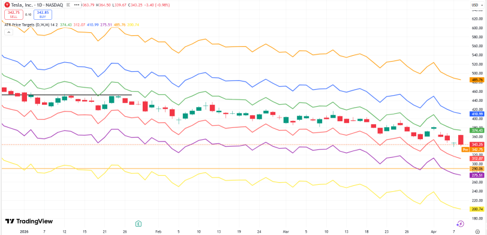Click the orange 485.76 price label

pyautogui.click(x=477, y=80)
